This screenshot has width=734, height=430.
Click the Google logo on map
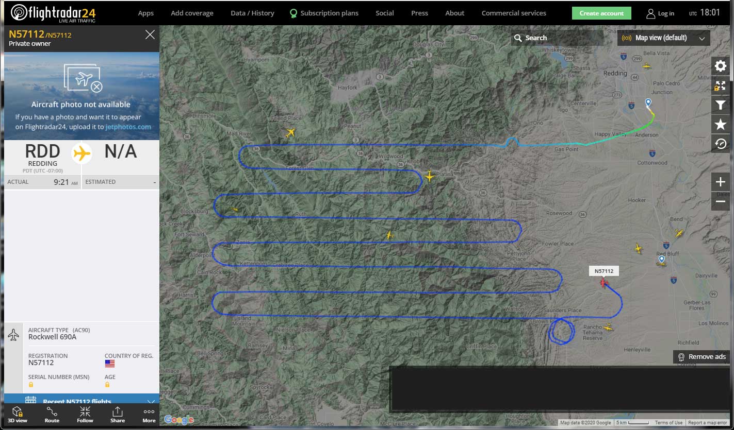(179, 420)
